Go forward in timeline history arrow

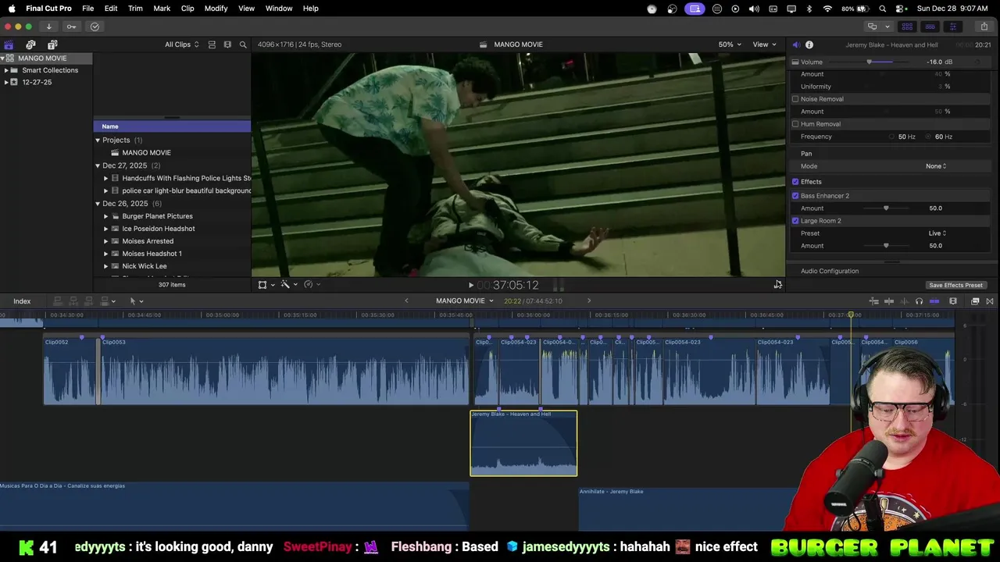(x=589, y=301)
